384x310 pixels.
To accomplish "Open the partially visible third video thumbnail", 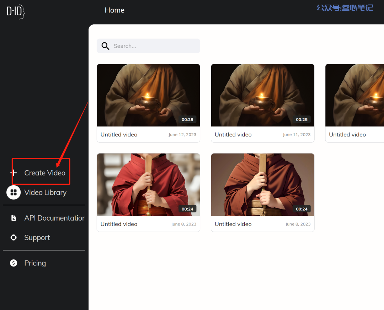I will [x=354, y=95].
